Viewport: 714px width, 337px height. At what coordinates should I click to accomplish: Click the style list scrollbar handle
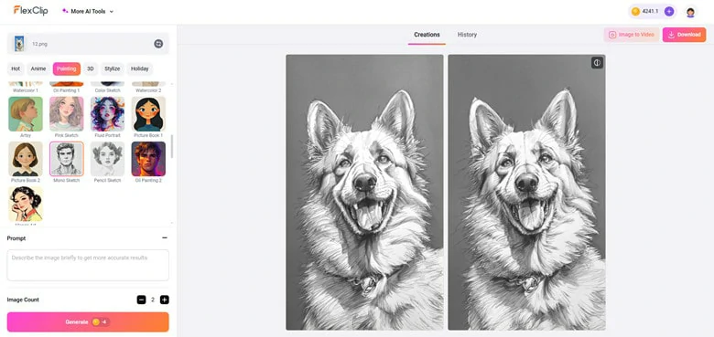click(172, 146)
